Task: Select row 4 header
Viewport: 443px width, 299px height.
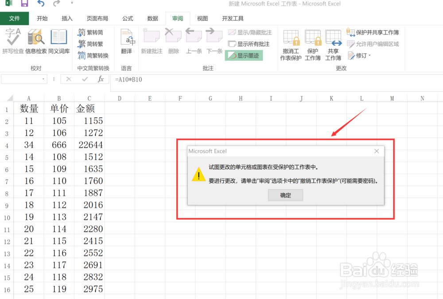Action: 7,146
